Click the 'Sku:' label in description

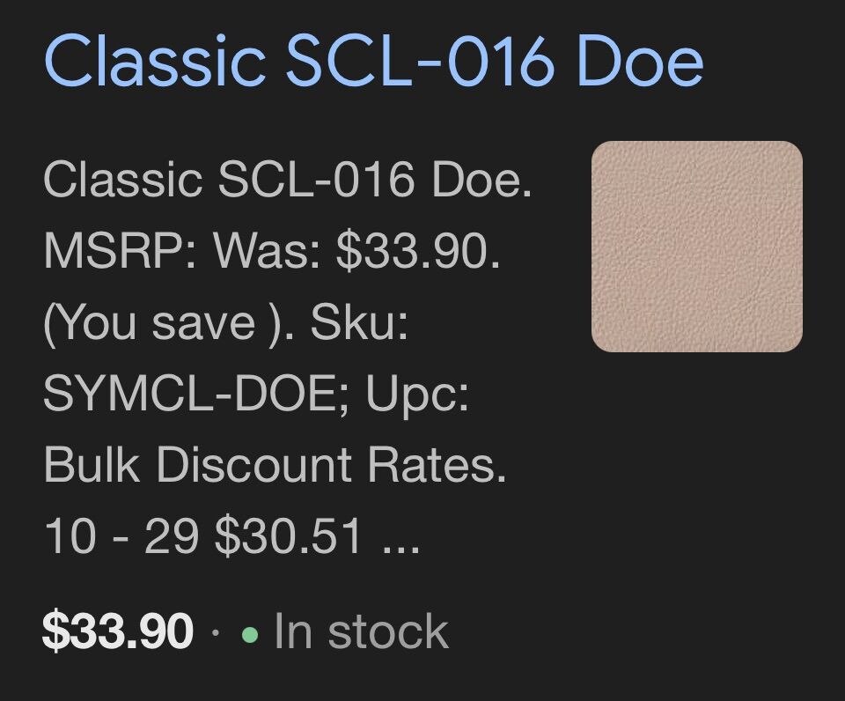359,323
